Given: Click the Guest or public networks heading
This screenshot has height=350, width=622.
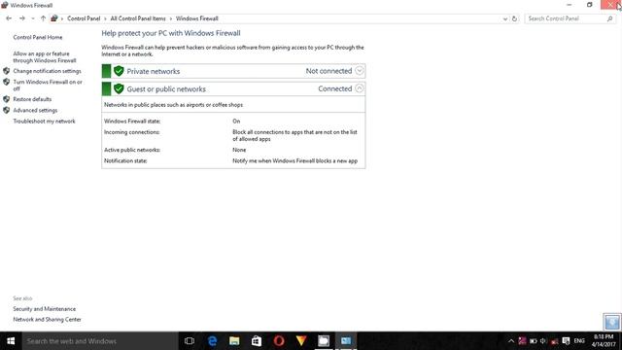Looking at the screenshot, I should (x=166, y=89).
